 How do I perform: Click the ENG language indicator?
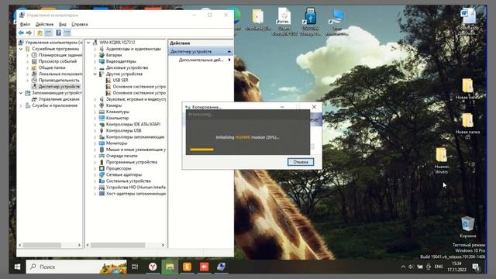point(439,267)
